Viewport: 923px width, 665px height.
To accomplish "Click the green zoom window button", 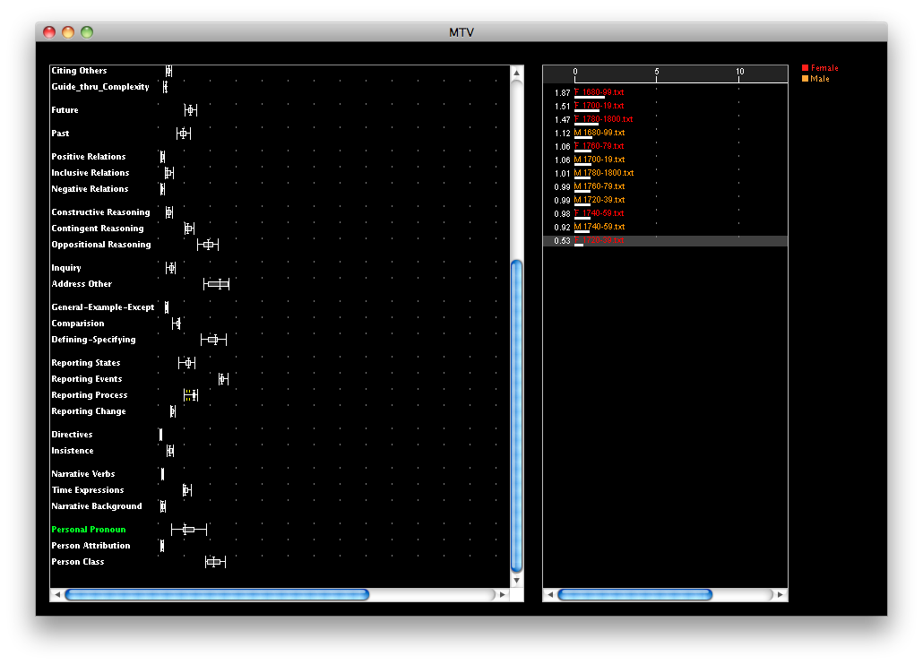I will tap(87, 32).
